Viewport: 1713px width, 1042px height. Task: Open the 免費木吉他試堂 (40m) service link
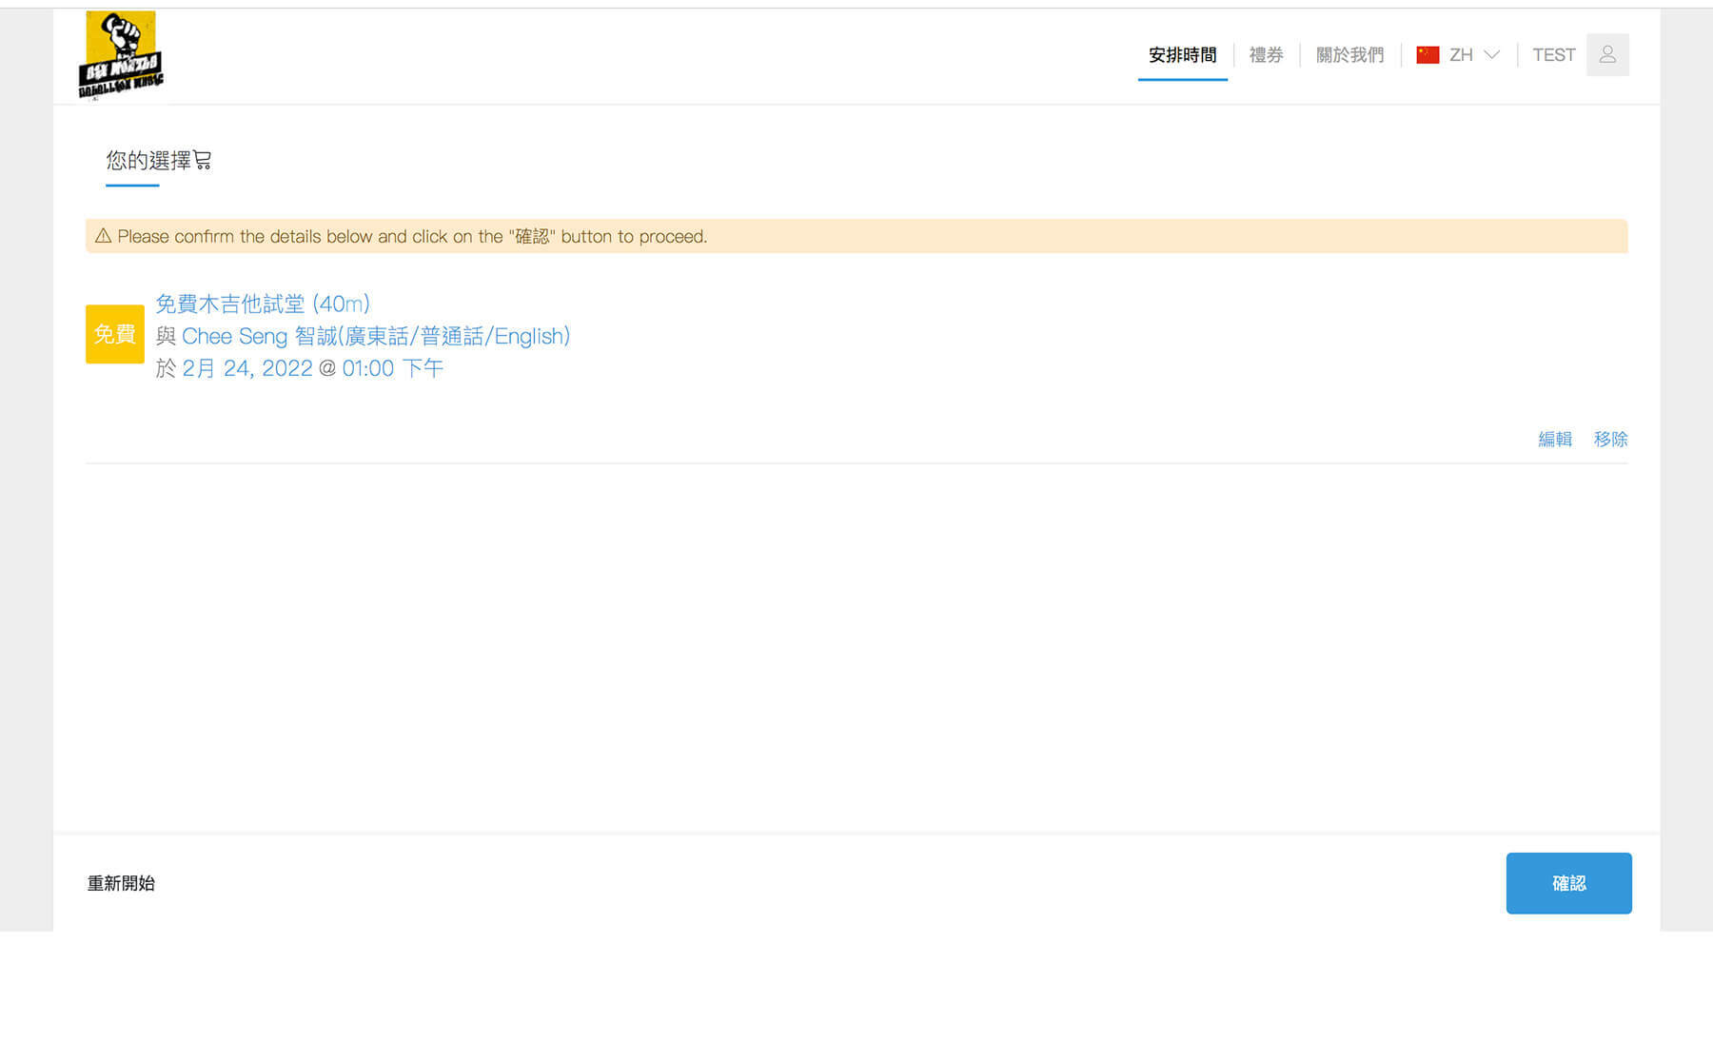point(263,304)
